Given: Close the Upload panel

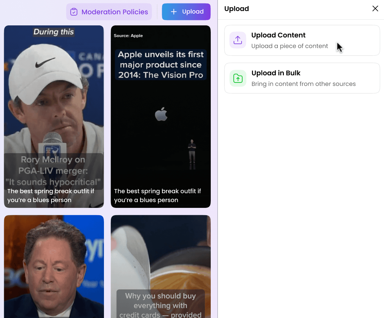Looking at the screenshot, I should pyautogui.click(x=375, y=9).
